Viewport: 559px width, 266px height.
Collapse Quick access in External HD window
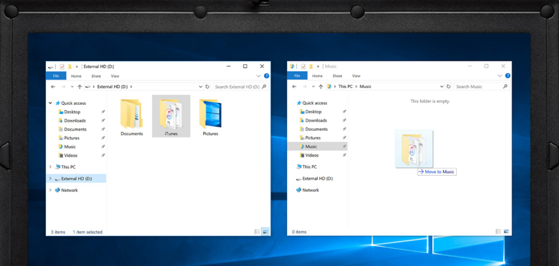[50, 103]
